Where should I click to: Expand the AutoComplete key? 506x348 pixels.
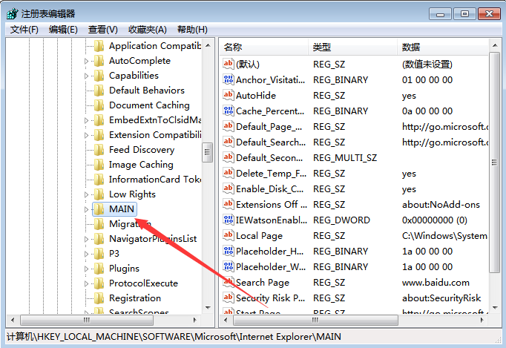click(x=86, y=61)
